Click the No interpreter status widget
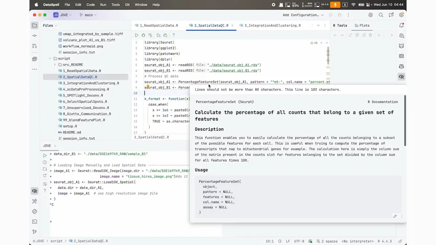 357,241
